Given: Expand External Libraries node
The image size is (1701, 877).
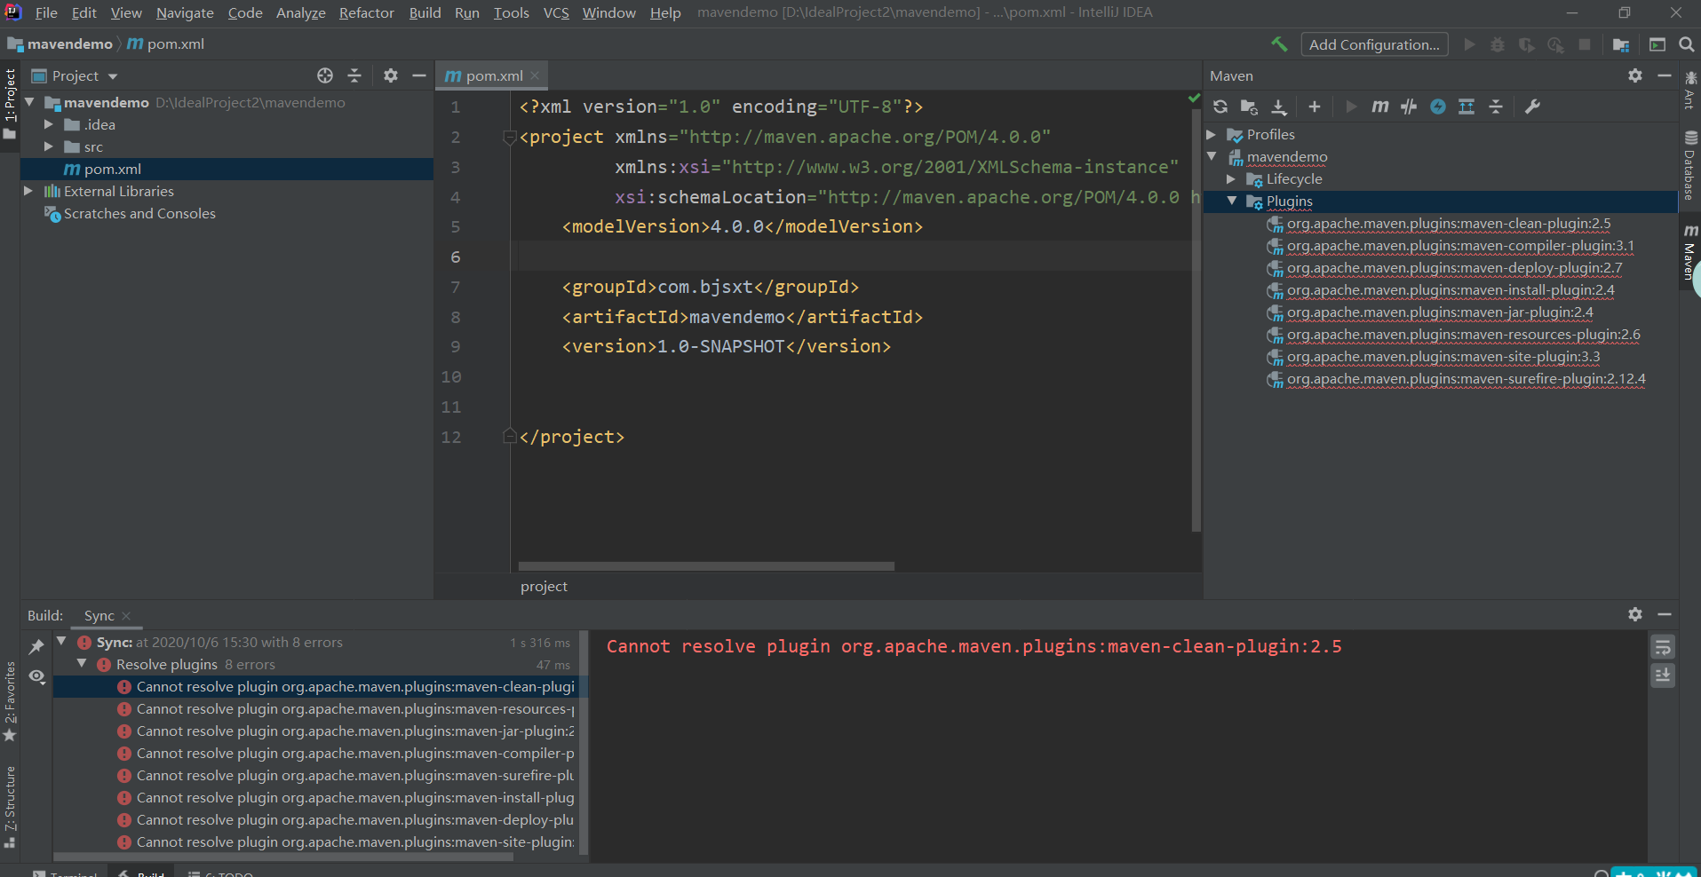Looking at the screenshot, I should pos(28,191).
